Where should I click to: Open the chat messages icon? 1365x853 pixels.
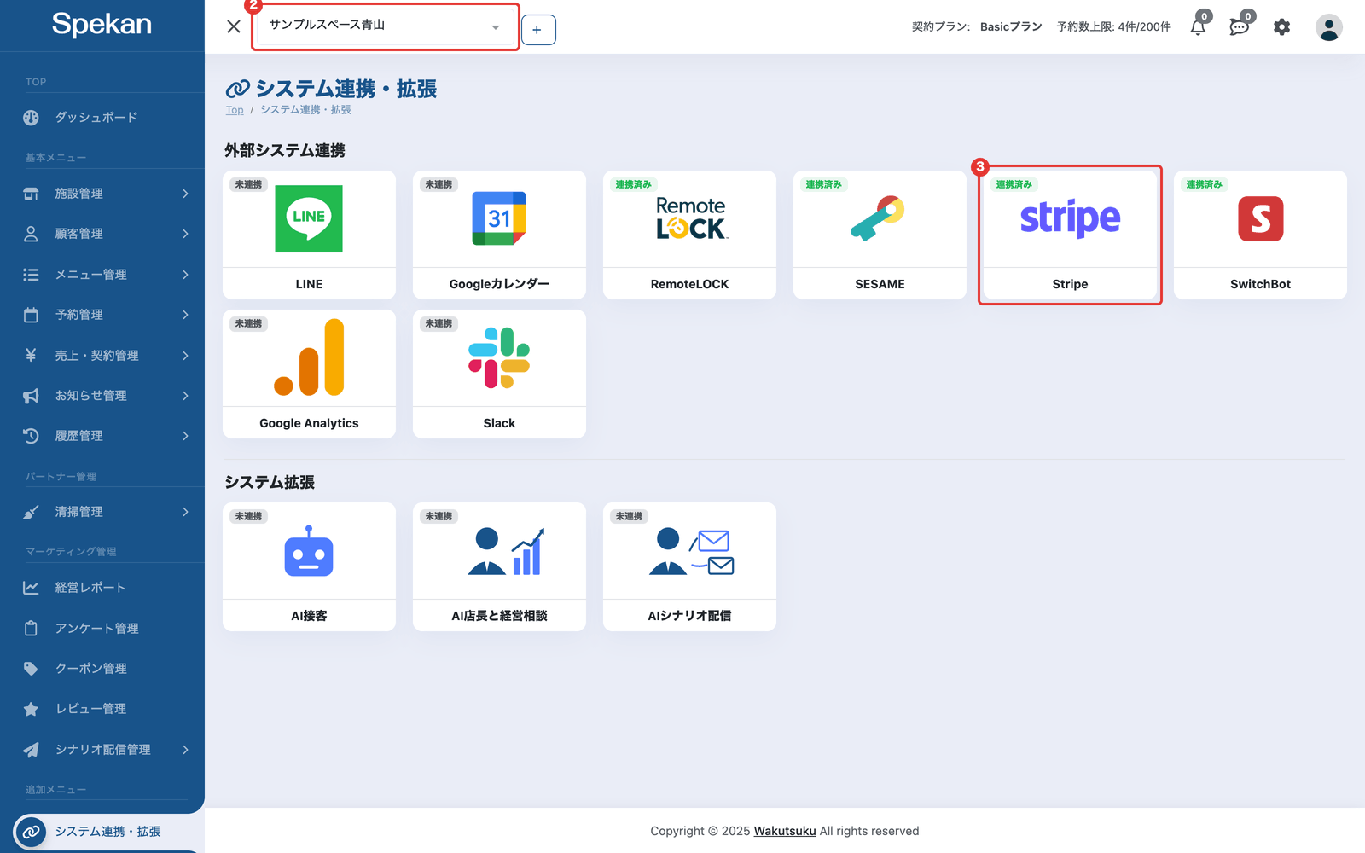(x=1240, y=26)
